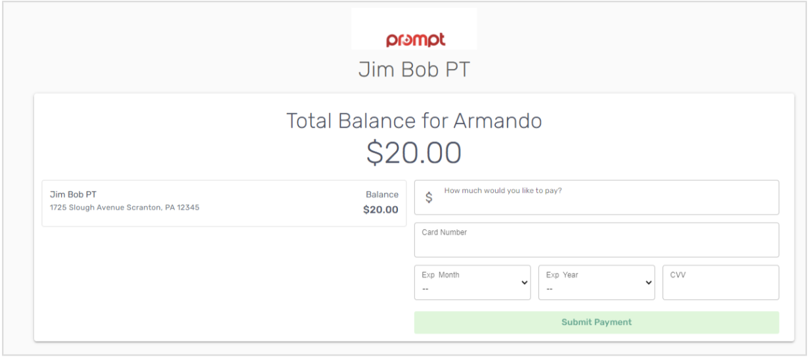809x357 pixels.
Task: Click the 'Exp Month' label text
Action: click(x=441, y=275)
